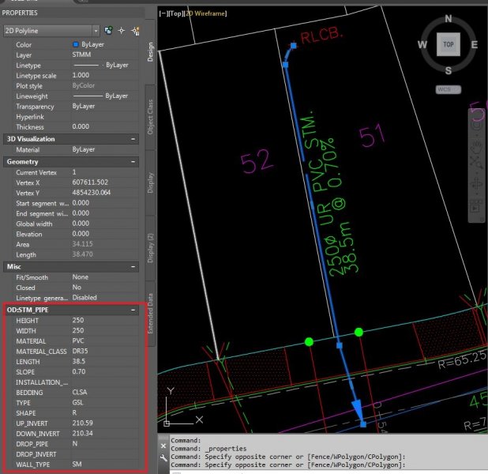
Task: Click the ShowMotion icon in navigation bar
Action: click(x=476, y=206)
